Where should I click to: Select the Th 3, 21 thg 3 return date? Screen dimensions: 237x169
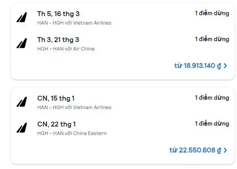(58, 40)
